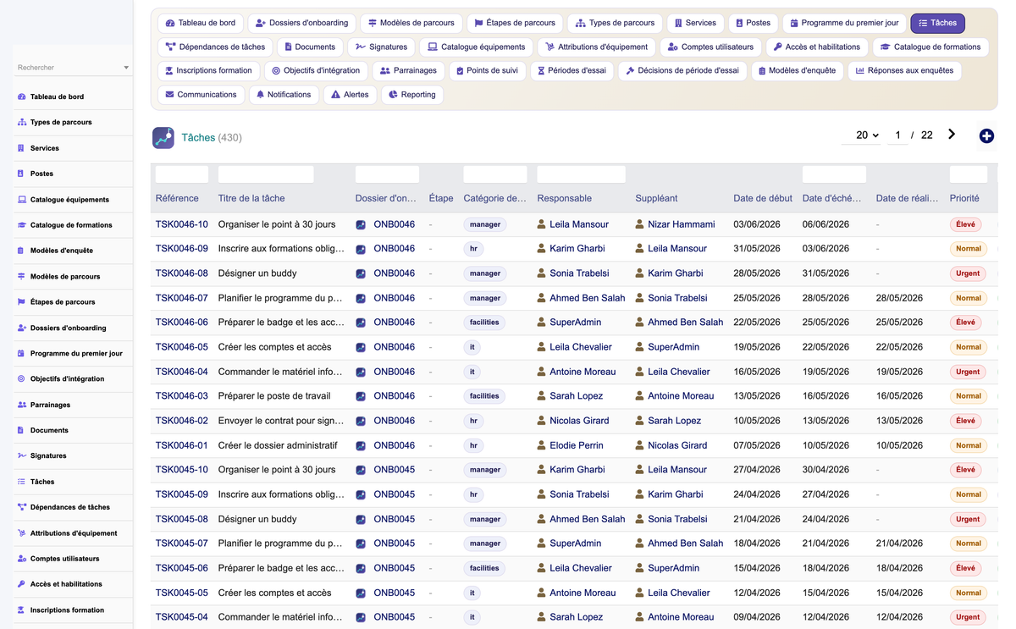Screen dimensions: 1016x629
Task: Click the Types de parcours sidebar icon
Action: pyautogui.click(x=21, y=122)
